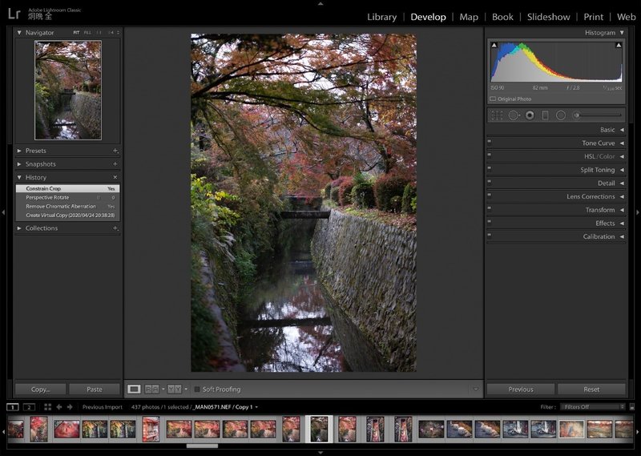Switch to the Slideshow module

click(548, 17)
